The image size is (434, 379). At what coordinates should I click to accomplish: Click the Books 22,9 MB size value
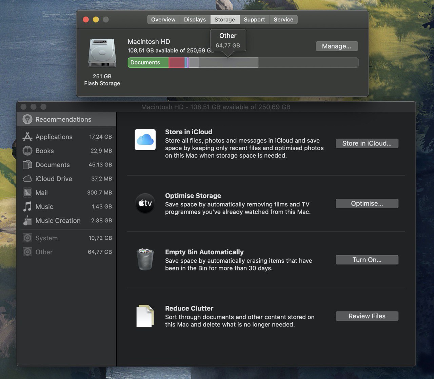tap(101, 151)
